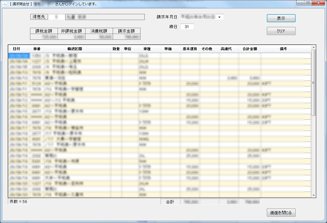This screenshot has width=327, height=223.
Task: Sort by the 車番 column header
Action: [37, 49]
